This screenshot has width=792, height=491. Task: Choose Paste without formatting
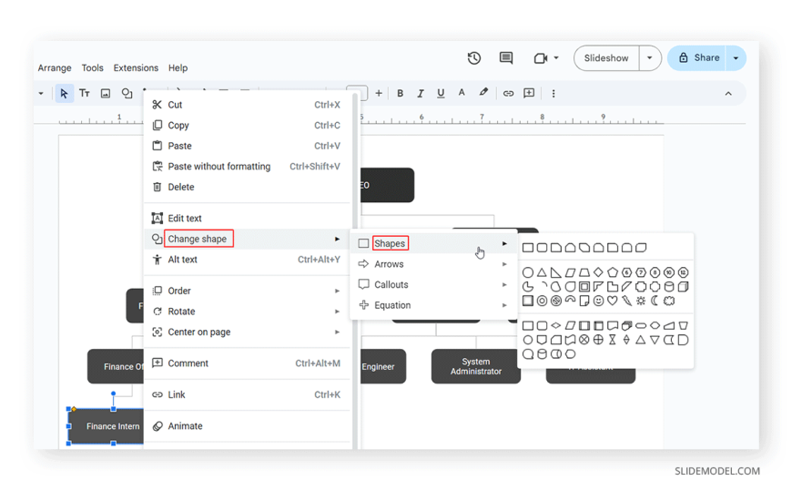247,167
